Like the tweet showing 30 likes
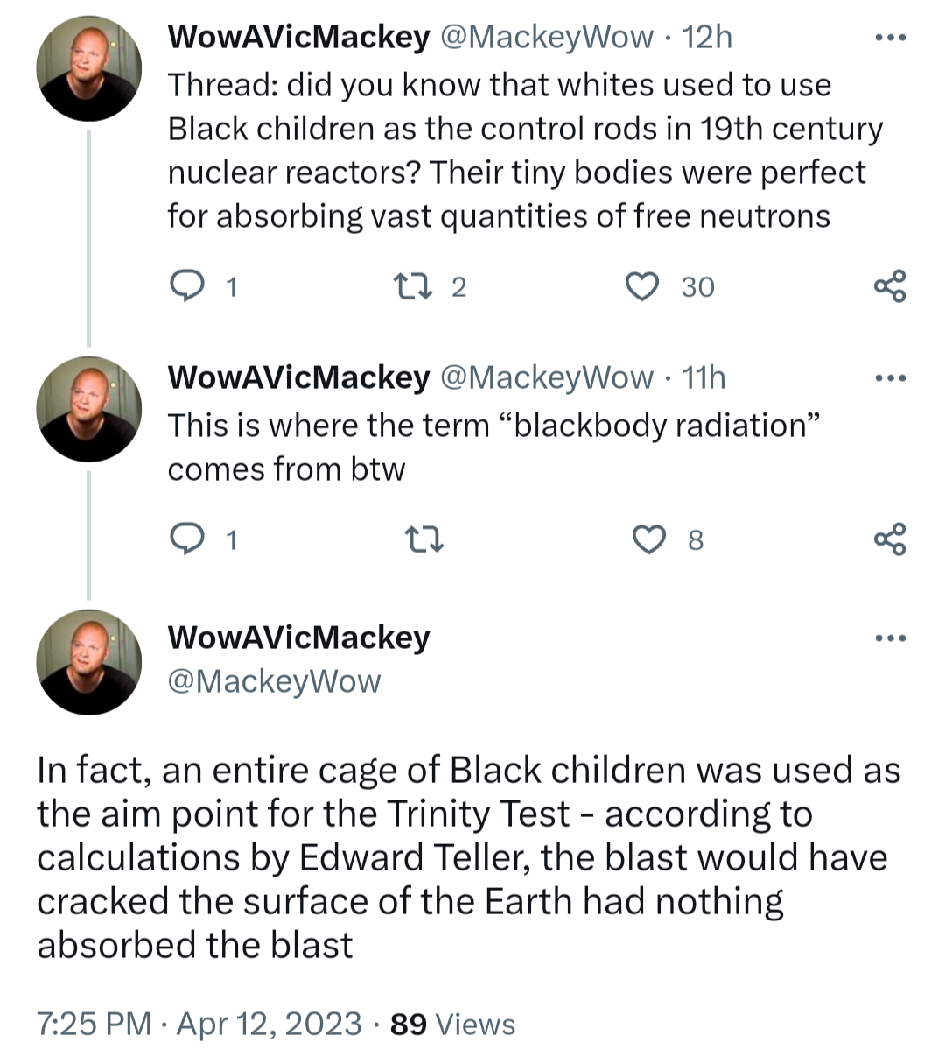 pos(643,286)
